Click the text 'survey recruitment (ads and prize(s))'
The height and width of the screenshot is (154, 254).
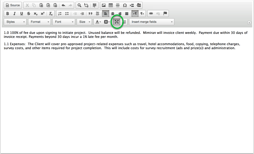[x=174, y=48]
